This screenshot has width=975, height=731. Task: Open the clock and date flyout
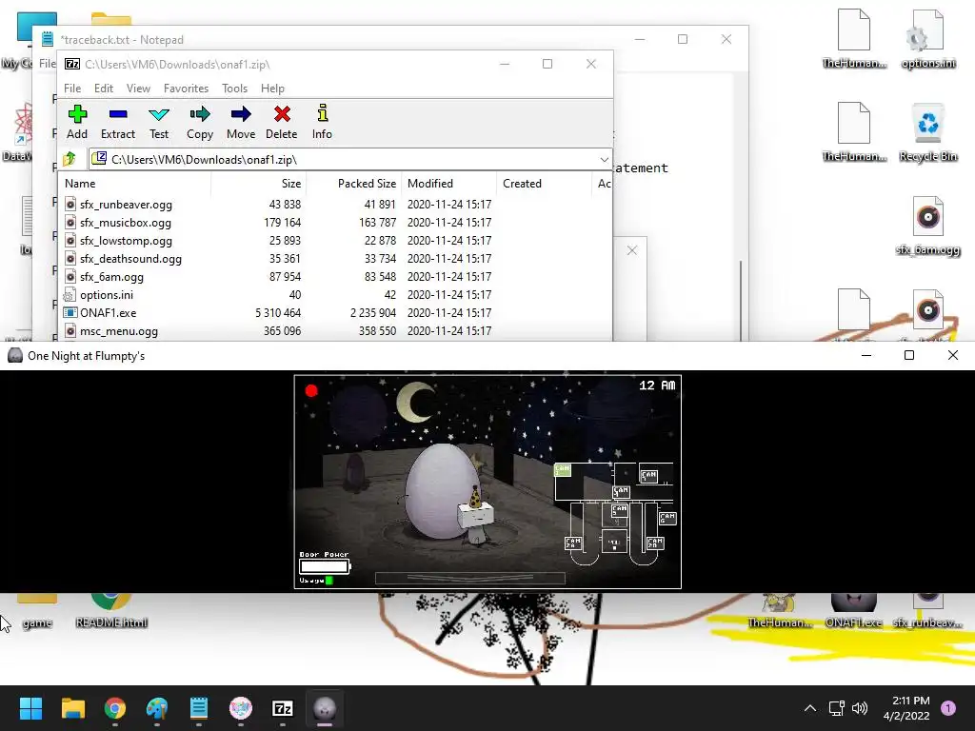[906, 708]
